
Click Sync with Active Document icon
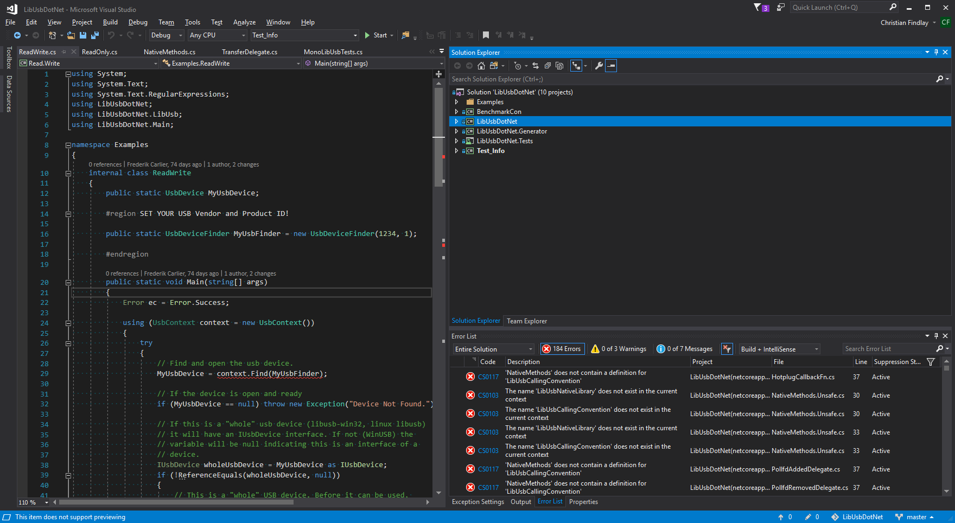[x=536, y=66]
